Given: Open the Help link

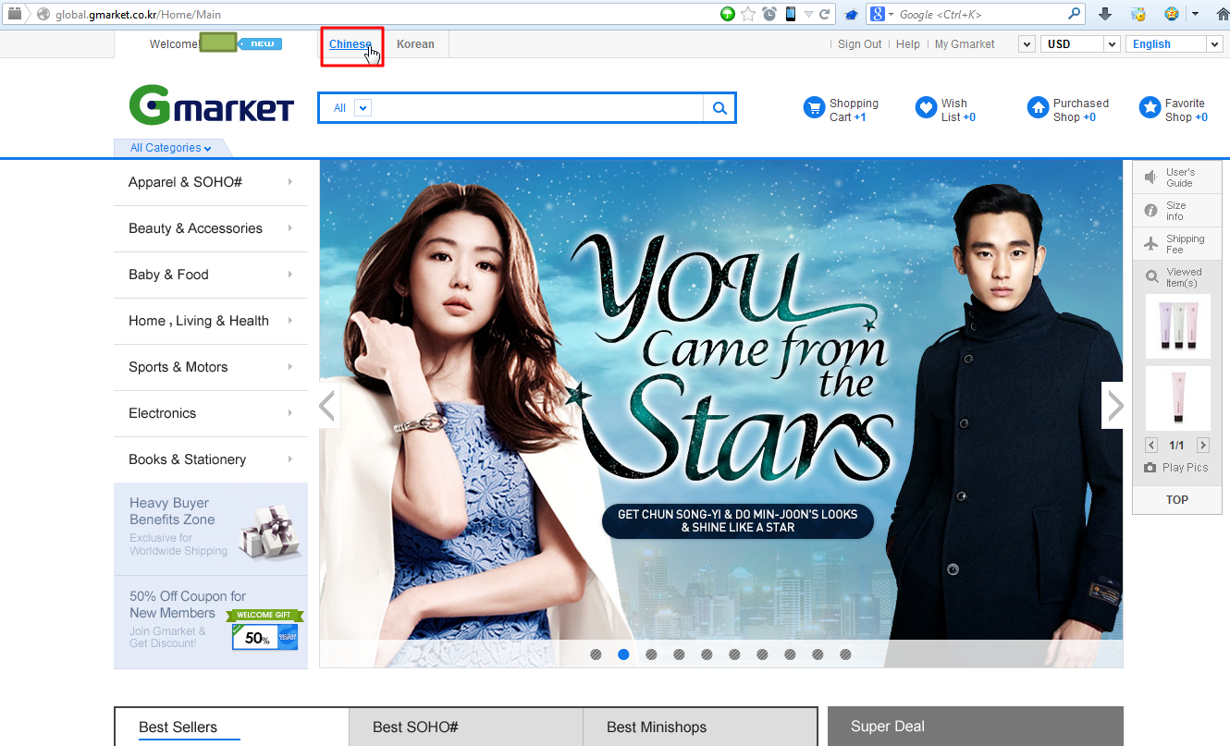Looking at the screenshot, I should pos(908,44).
